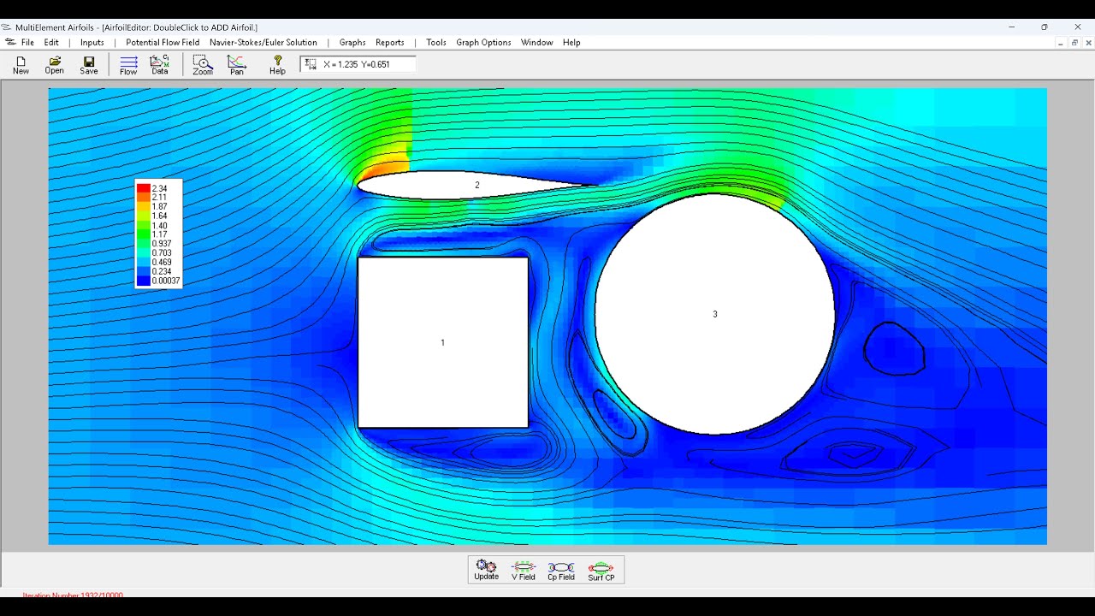Click the Help question mark toolbar icon

click(277, 65)
